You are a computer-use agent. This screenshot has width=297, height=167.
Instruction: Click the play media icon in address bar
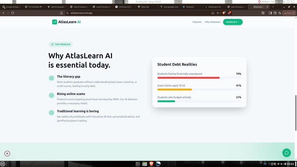pyautogui.click(x=218, y=13)
